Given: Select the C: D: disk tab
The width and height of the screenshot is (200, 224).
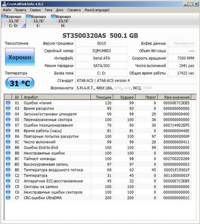Looking at the screenshot, I should pos(14,21).
